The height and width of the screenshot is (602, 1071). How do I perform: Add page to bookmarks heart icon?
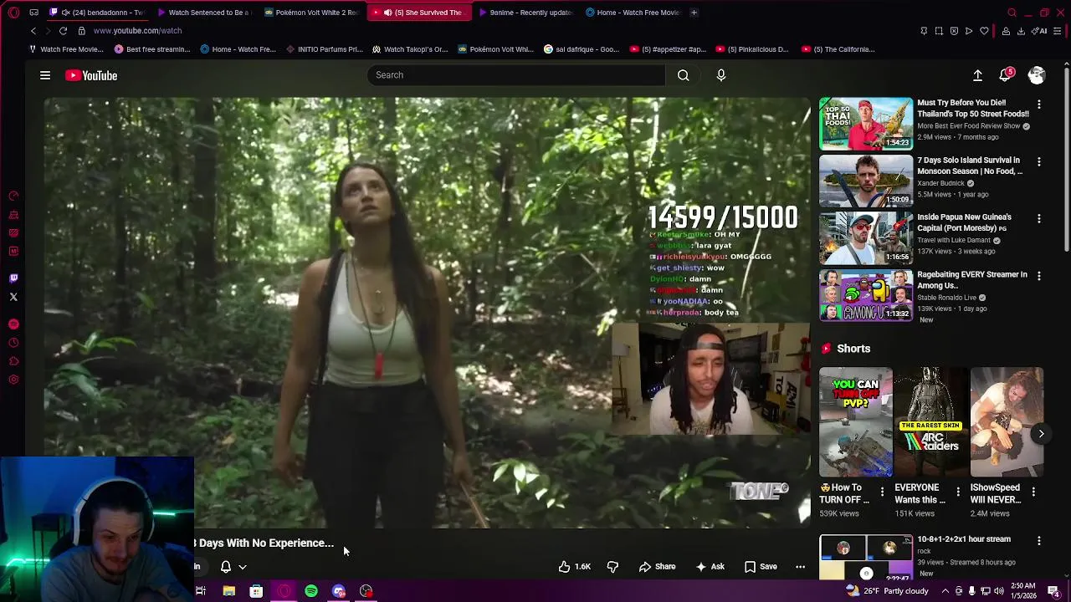[984, 31]
